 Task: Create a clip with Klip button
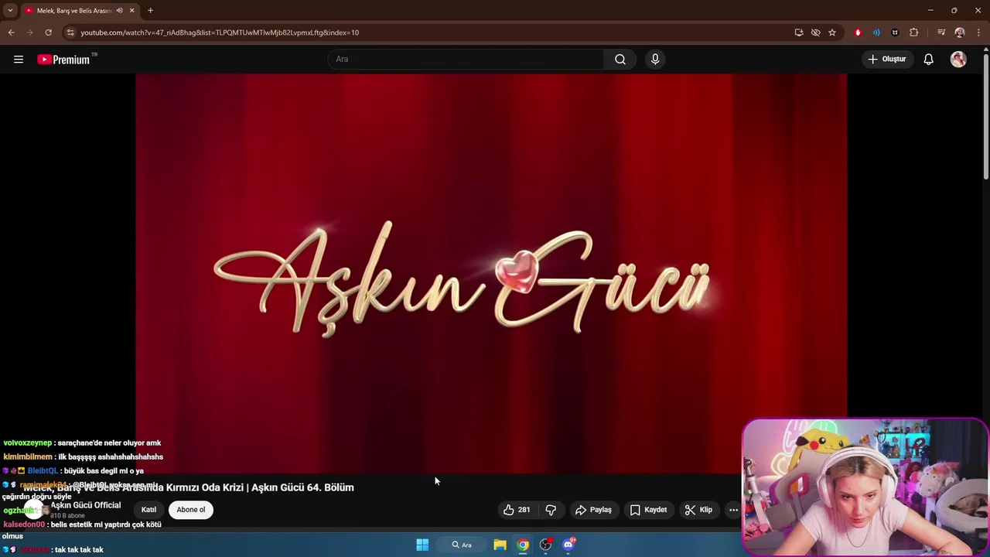pos(698,510)
